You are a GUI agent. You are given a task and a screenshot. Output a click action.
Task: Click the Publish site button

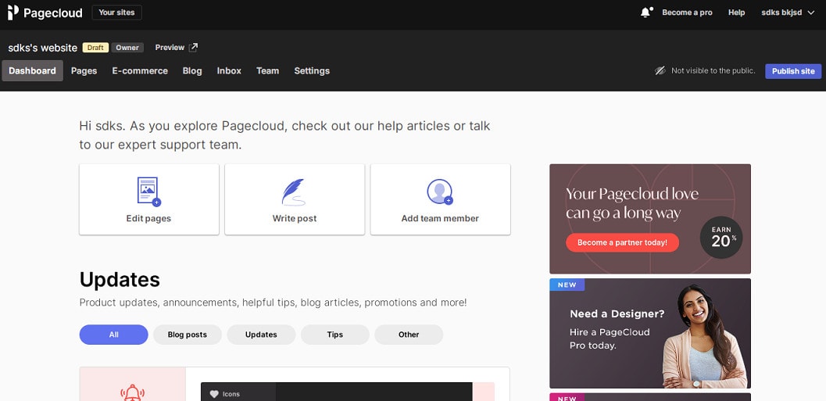tap(793, 71)
